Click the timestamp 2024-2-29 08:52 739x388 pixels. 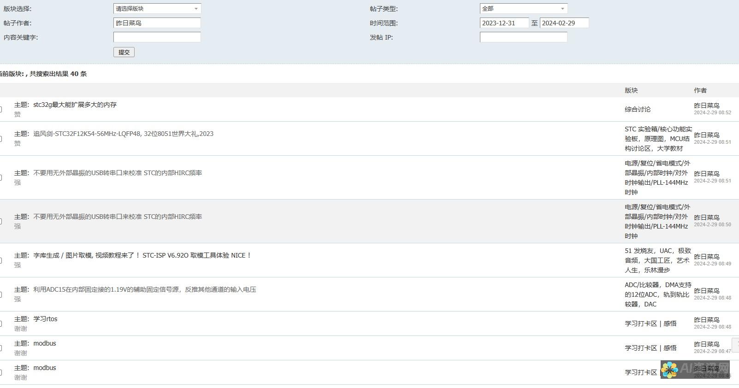pyautogui.click(x=712, y=112)
